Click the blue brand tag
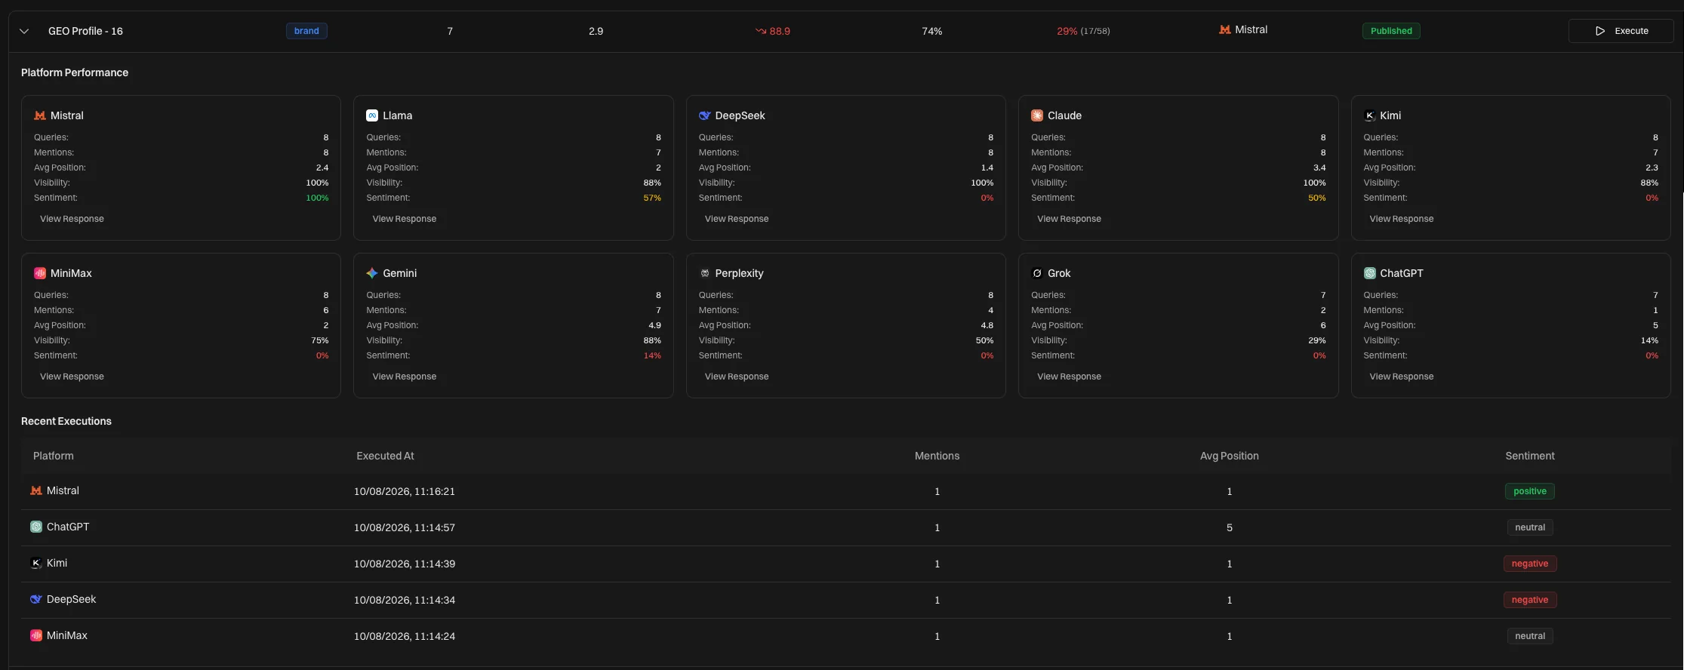Screen dimensions: 1684x670 (306, 31)
